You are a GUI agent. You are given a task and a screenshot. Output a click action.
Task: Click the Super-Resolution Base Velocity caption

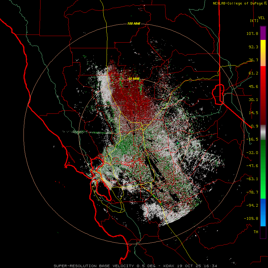[x=135, y=266]
